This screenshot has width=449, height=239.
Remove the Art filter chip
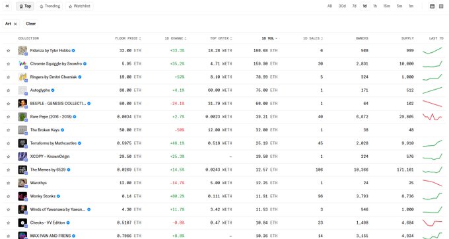pyautogui.click(x=15, y=24)
